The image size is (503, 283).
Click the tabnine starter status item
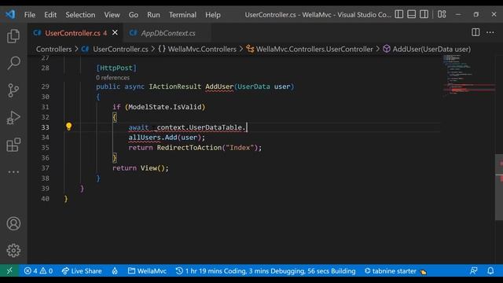pyautogui.click(x=395, y=271)
